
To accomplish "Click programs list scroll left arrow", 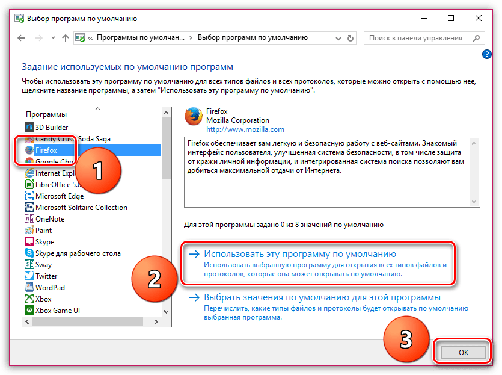I will (27, 322).
